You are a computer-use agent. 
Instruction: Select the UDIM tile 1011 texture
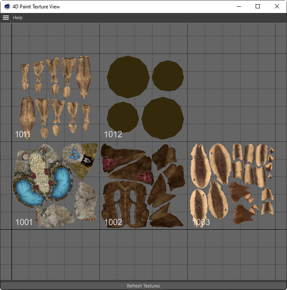56,98
